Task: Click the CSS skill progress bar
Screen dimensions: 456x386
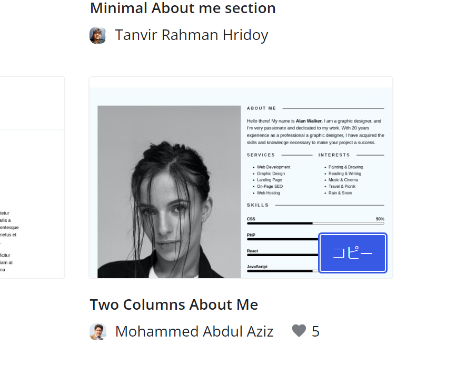Action: [315, 224]
